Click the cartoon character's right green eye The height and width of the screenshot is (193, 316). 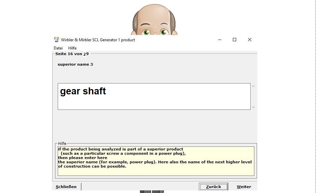pos(163,32)
